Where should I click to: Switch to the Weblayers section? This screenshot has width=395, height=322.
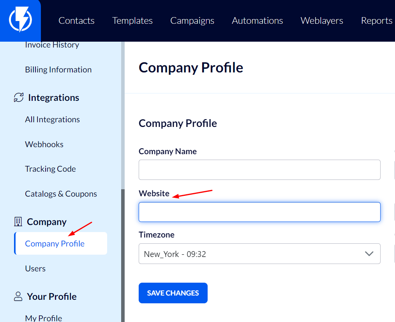point(322,21)
